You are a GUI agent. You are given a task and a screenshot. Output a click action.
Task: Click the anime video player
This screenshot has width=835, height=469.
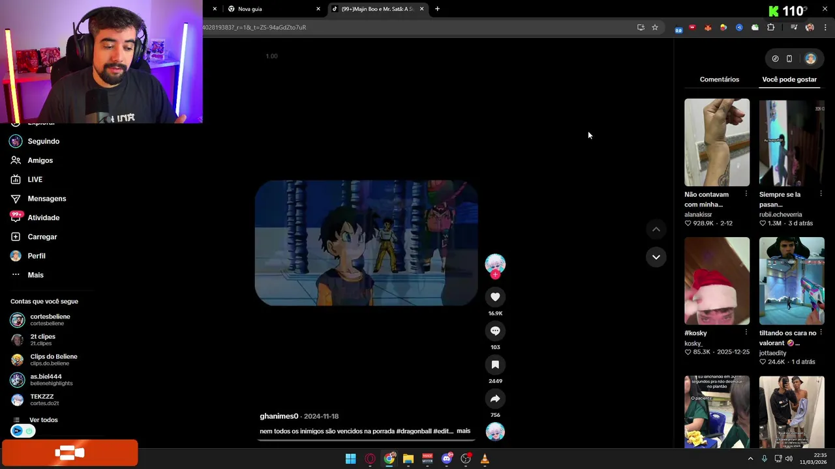[366, 243]
